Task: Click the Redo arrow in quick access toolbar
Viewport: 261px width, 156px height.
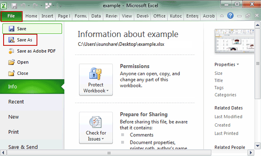Action: (35, 6)
